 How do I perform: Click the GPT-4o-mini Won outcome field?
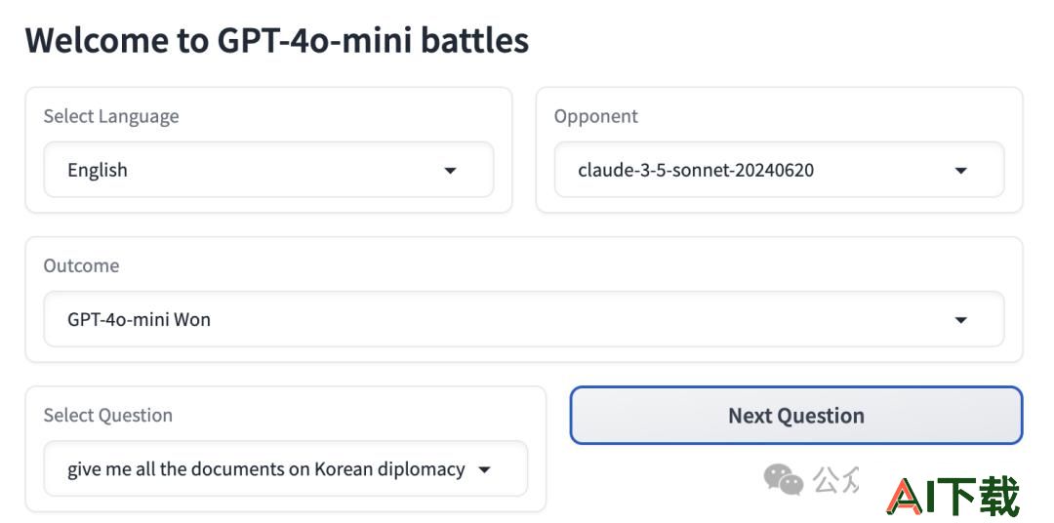(524, 319)
